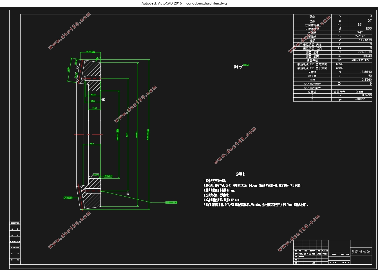The height and width of the screenshot is (270, 378).
Task: Select technical requirement line 1 text
Action: 215,181
